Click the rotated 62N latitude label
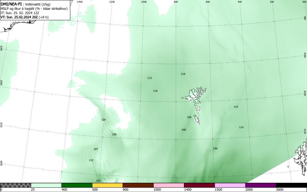The width and height of the screenshot is (307, 192). tap(305, 93)
